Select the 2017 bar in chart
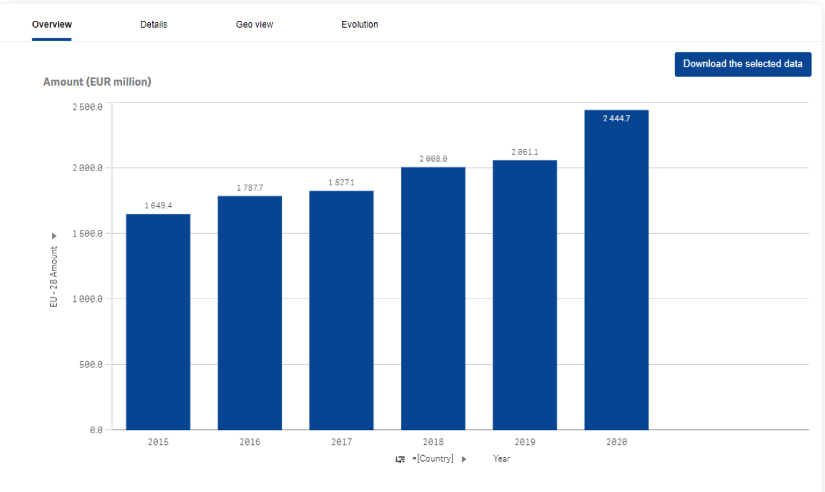 341,310
